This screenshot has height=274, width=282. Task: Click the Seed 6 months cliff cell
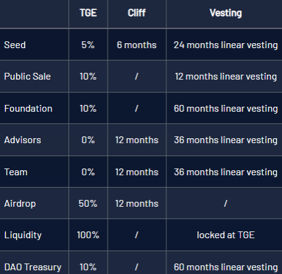pos(136,45)
